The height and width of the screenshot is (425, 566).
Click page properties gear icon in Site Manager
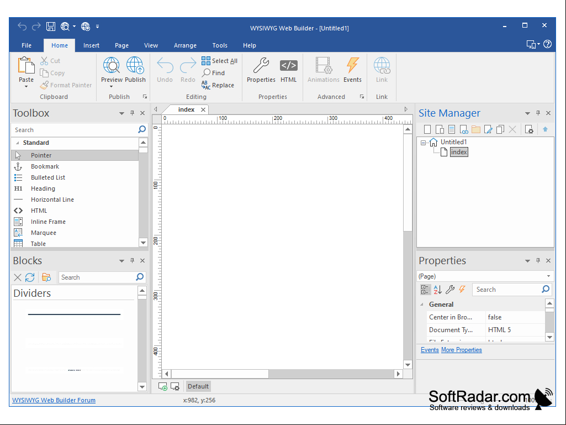point(529,129)
